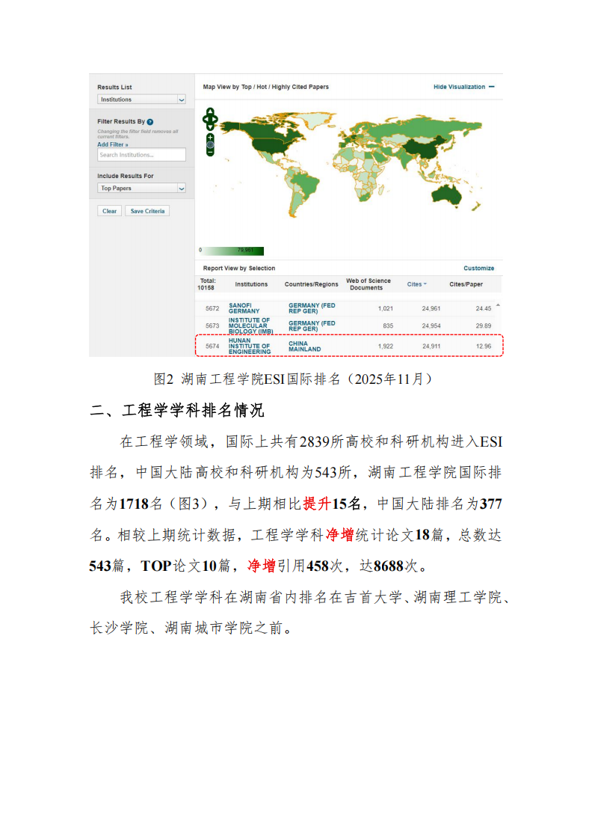
Task: Zoom out on the map
Action: coord(210,153)
